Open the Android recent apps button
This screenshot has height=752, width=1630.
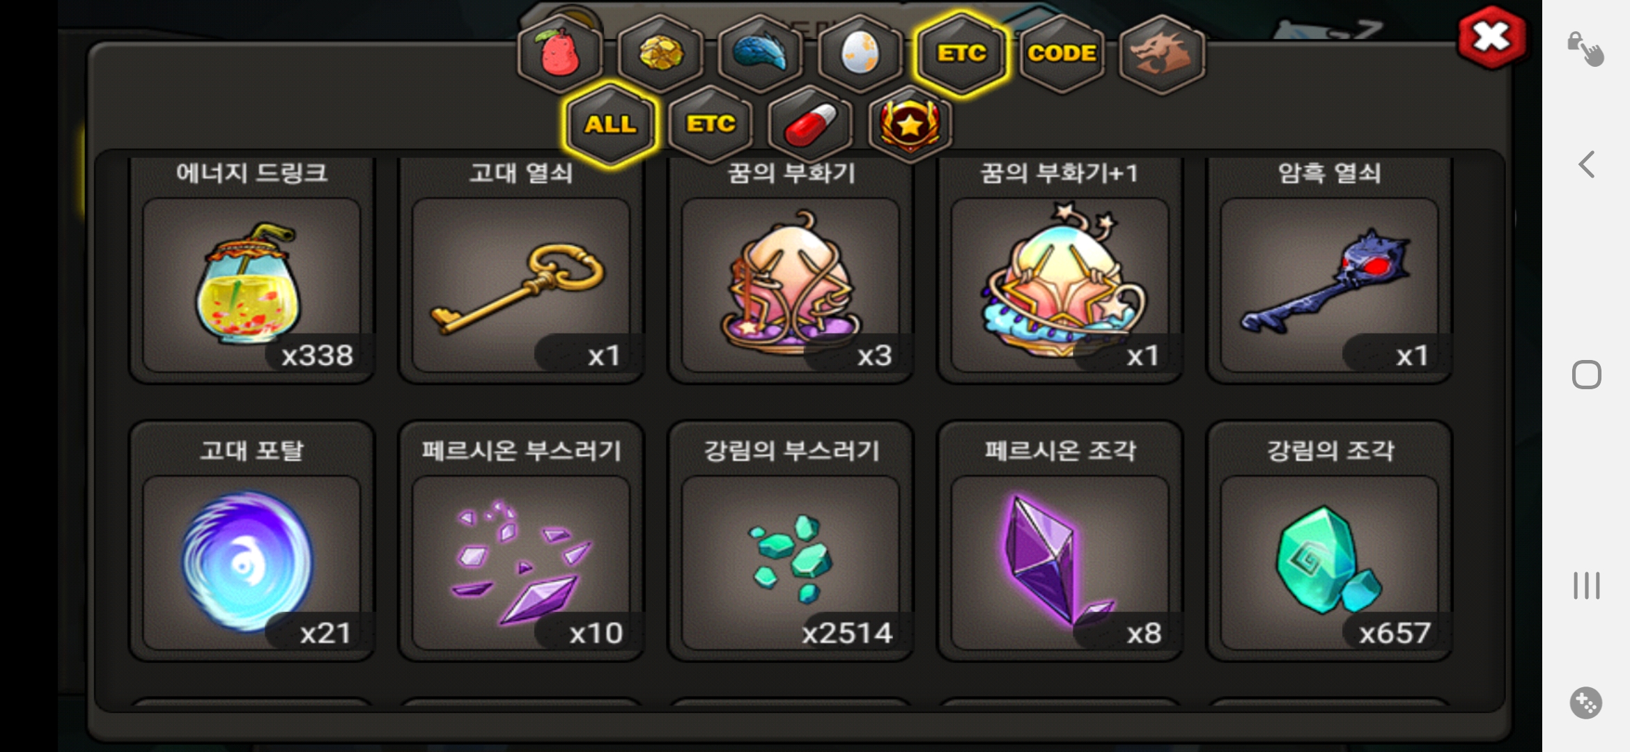click(1587, 586)
